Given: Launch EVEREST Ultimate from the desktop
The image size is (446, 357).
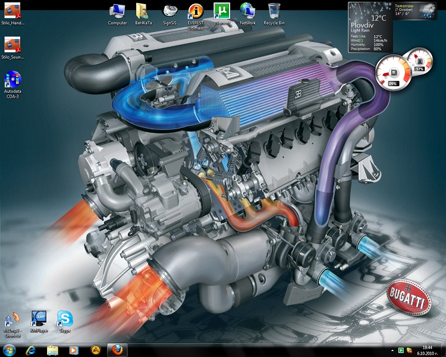Looking at the screenshot, I should 196,11.
